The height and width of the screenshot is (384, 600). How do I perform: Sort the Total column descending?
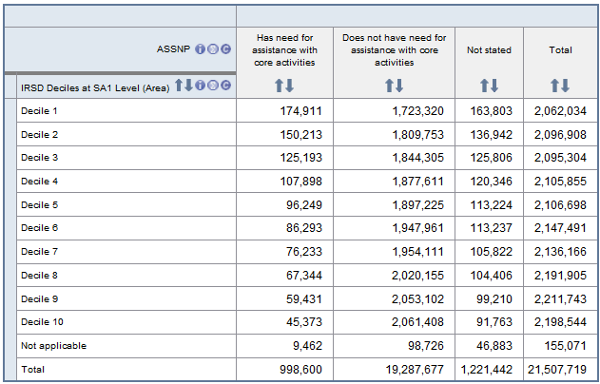tap(566, 86)
